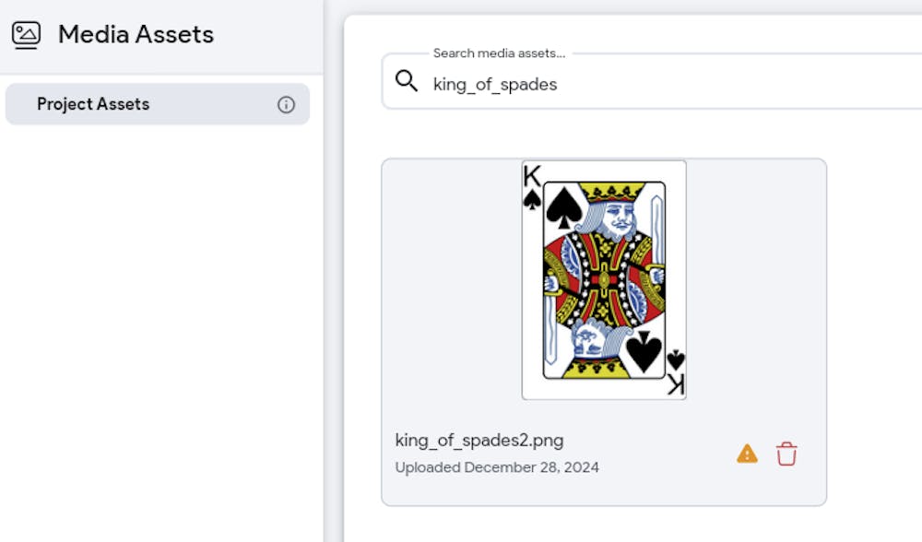Click the K letter at the card's top-left corner

[x=532, y=176]
